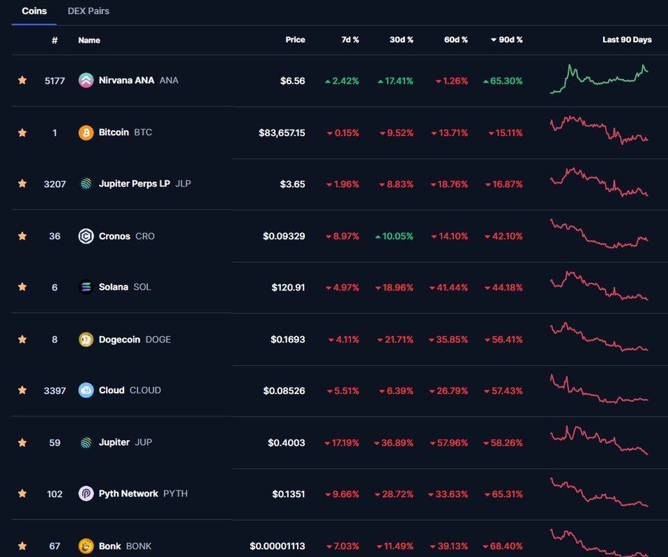Open Nirvana ANA 90-day sparkline chart
The width and height of the screenshot is (668, 557).
pos(599,79)
